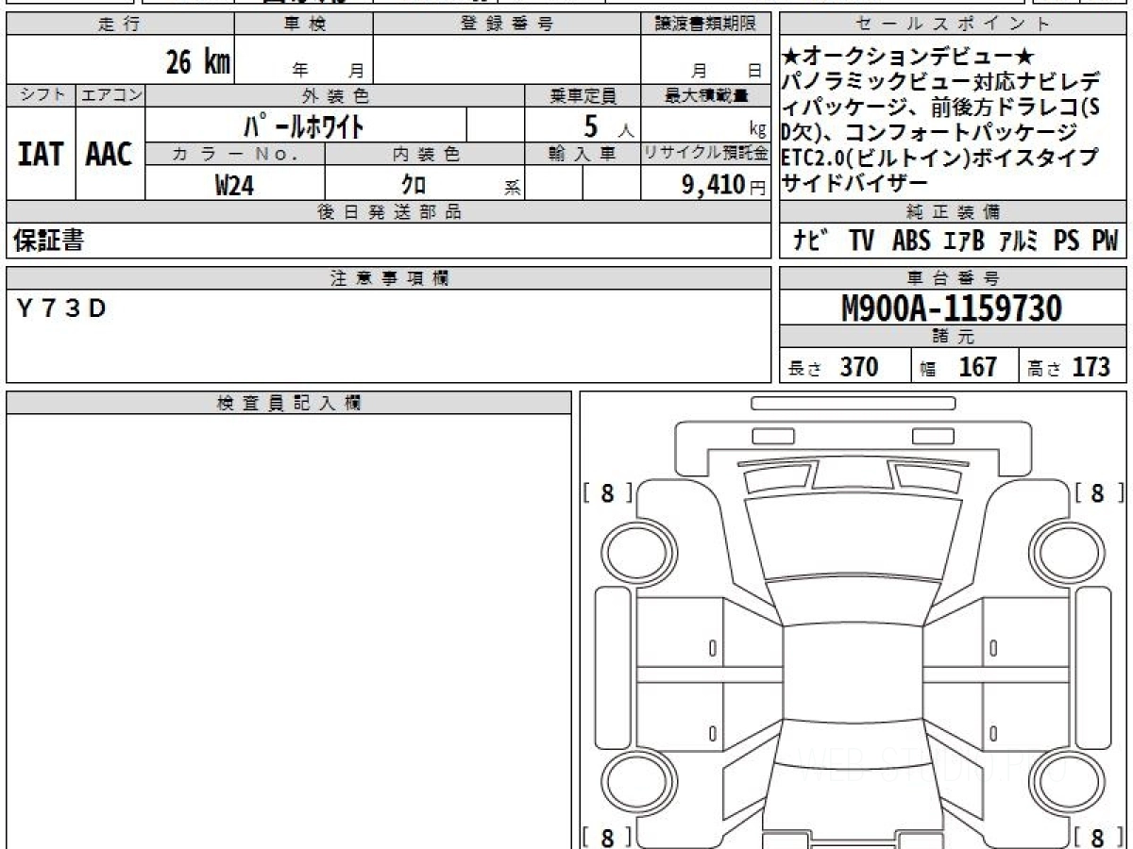This screenshot has width=1133, height=849.
Task: Click the hood panel in the car diagram
Action: [x=854, y=534]
